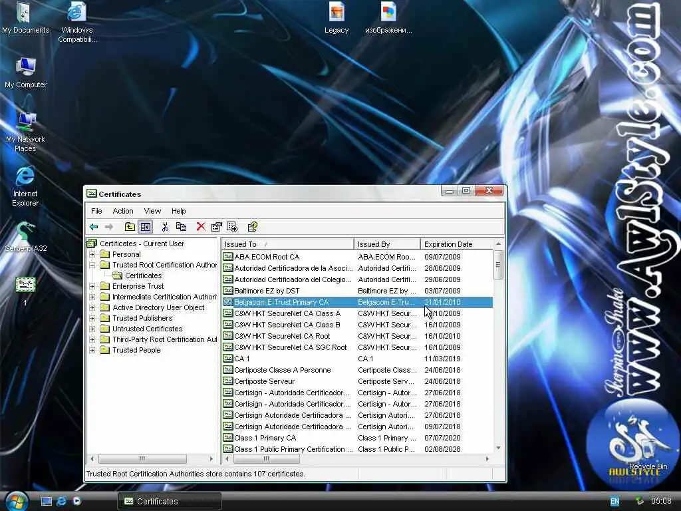Open Windows Compatibility desktop icon
This screenshot has height=511, width=681.
coord(77,23)
